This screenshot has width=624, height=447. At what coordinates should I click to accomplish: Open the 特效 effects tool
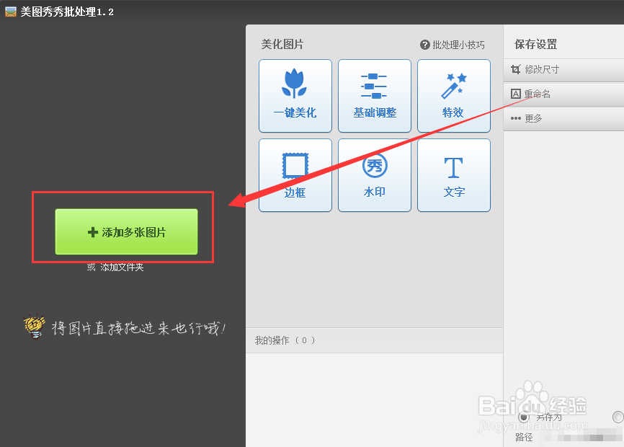point(454,96)
